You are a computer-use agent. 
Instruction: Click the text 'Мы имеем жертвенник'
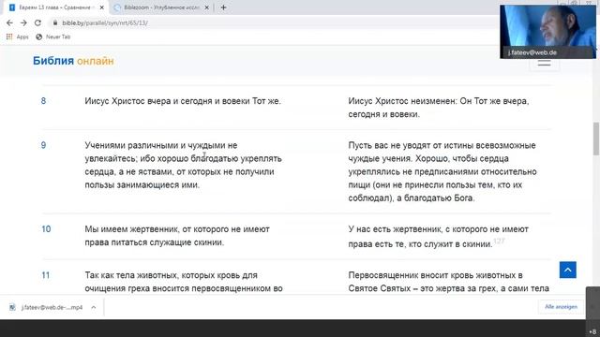pos(132,228)
